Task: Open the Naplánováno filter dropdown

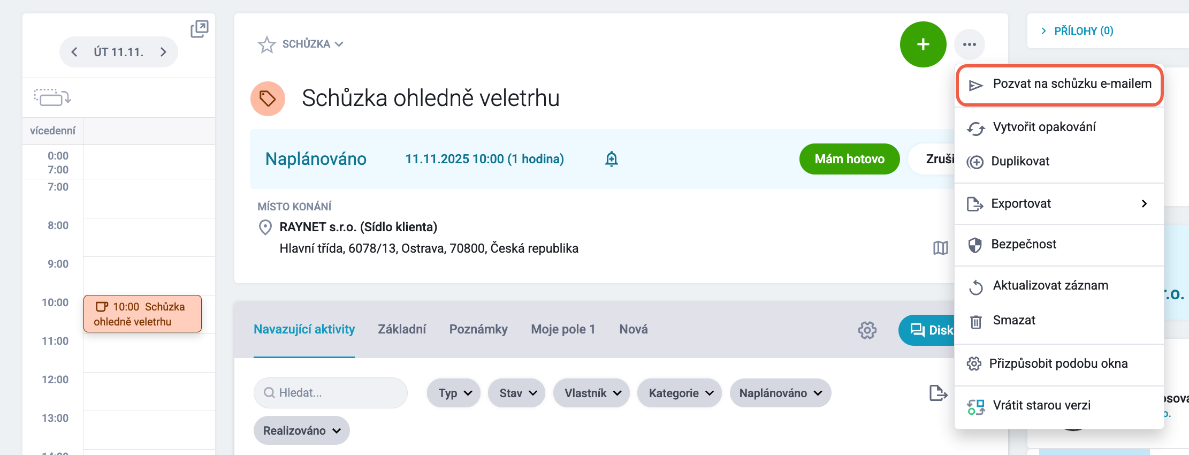Action: click(x=780, y=393)
